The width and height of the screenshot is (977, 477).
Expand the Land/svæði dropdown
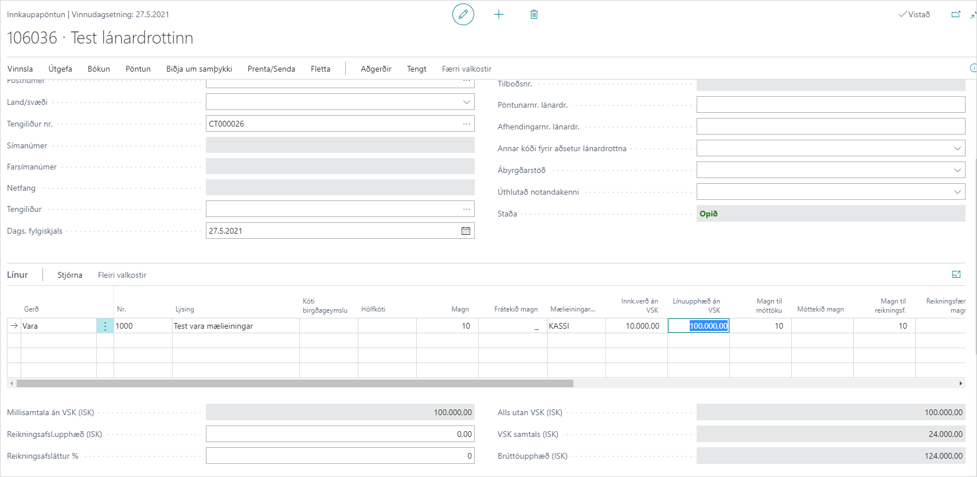[466, 102]
